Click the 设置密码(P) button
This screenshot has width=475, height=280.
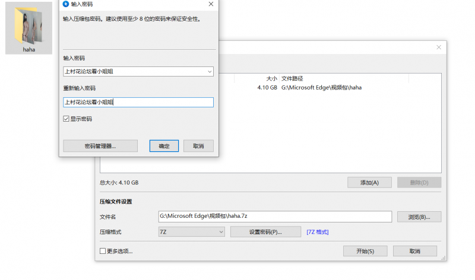265,232
